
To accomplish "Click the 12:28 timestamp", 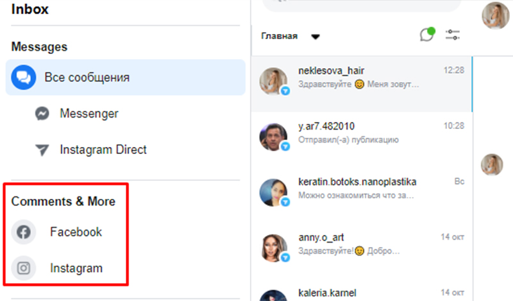I will [454, 70].
